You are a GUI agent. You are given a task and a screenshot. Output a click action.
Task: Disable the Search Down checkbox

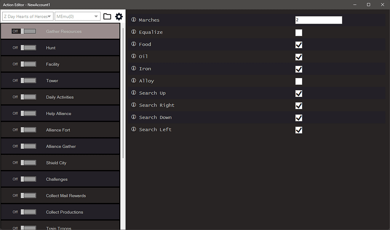tap(299, 118)
